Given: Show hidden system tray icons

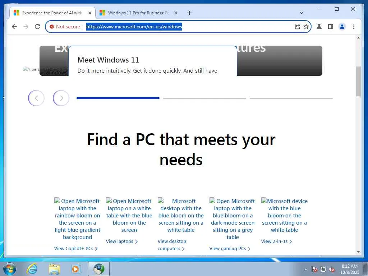Looking at the screenshot, I should (x=305, y=270).
